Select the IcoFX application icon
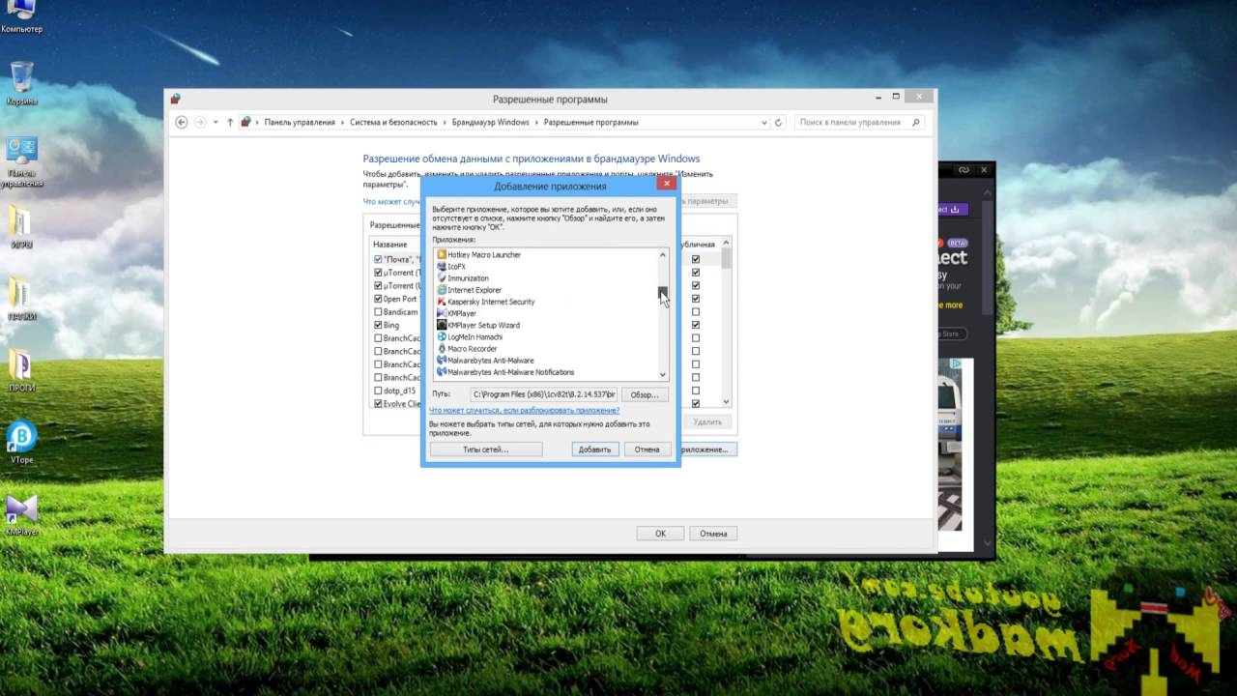 tap(442, 267)
